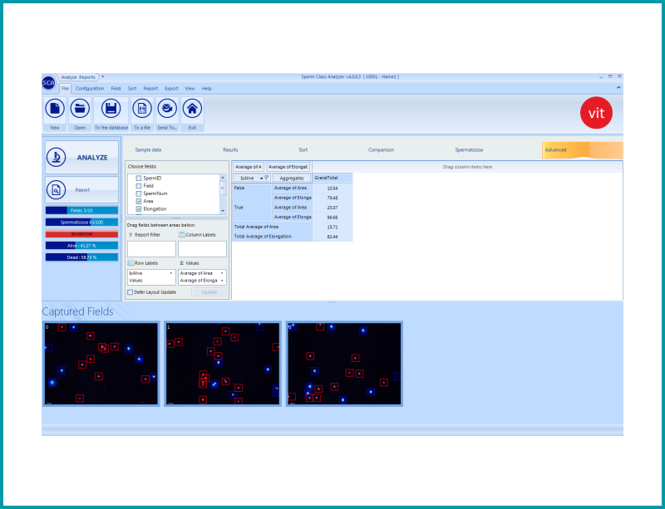Screen dimensions: 665x509
Task: Select the Advanced tab
Action: click(x=583, y=150)
